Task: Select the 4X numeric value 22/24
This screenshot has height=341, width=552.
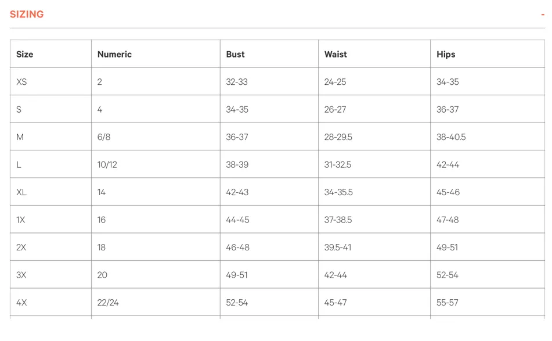Action: 108,303
